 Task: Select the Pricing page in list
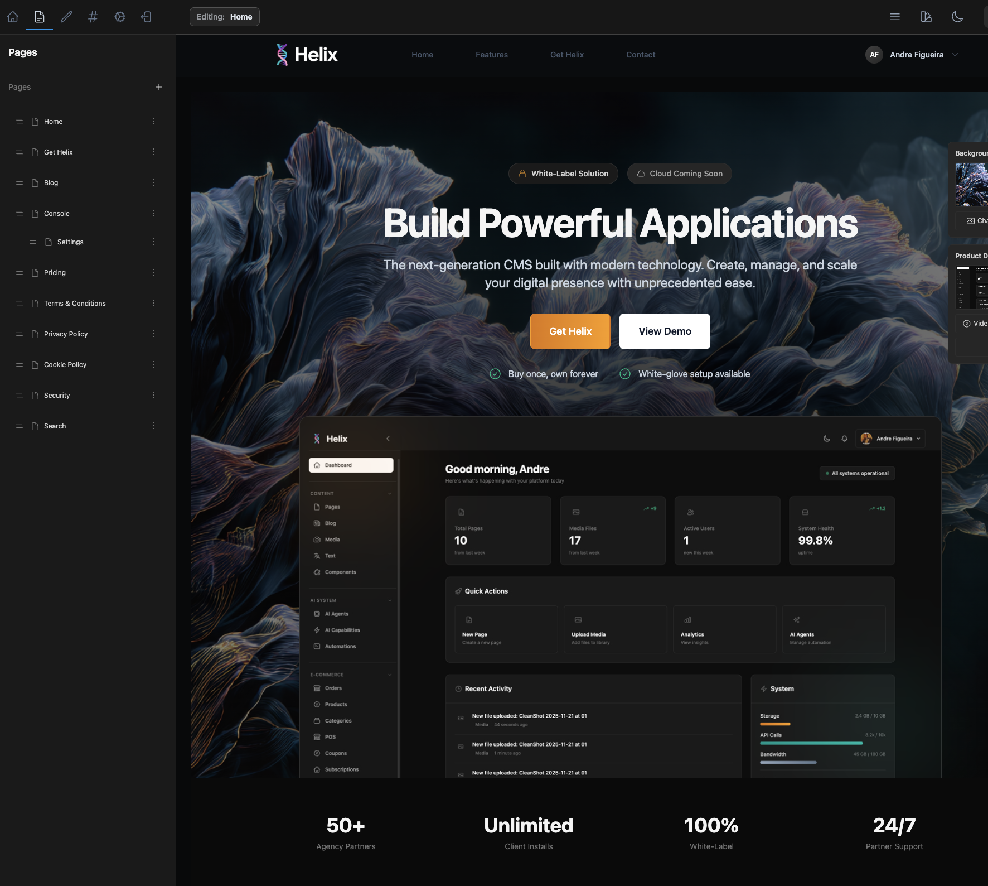pos(55,272)
